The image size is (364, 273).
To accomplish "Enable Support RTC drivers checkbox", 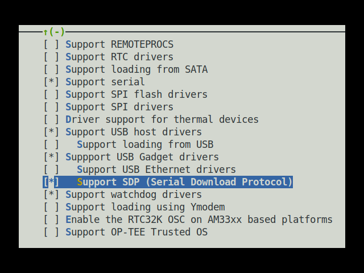I will (x=52, y=57).
